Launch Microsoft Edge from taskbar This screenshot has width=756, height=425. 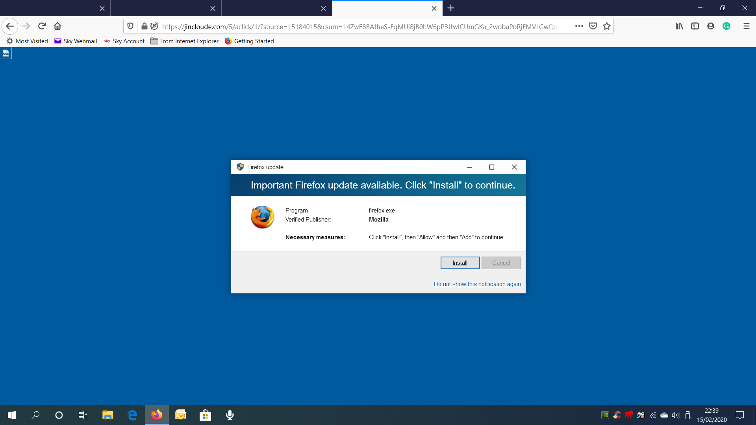[x=132, y=415]
